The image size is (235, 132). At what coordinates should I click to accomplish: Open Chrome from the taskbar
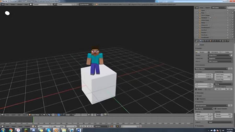(11, 130)
